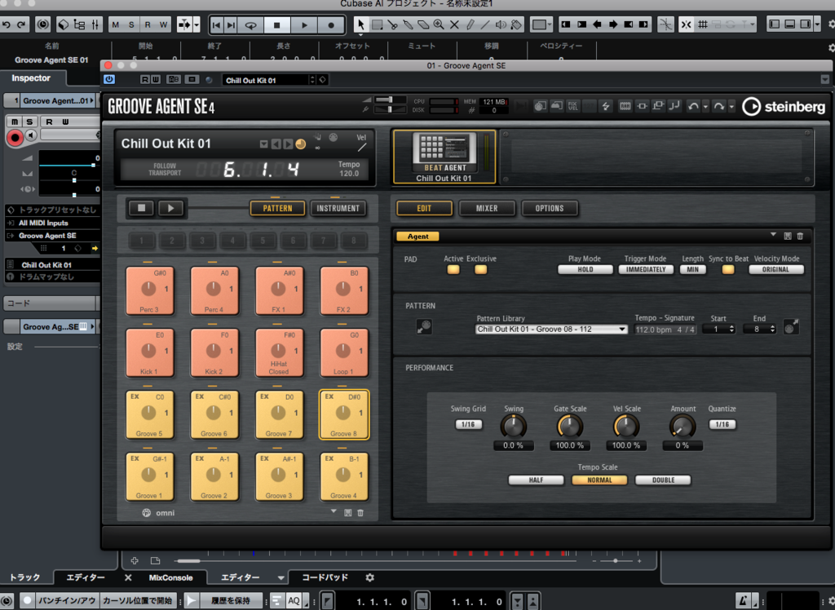This screenshot has height=610, width=835.
Task: Enable record on Groove Agent track
Action: click(15, 138)
